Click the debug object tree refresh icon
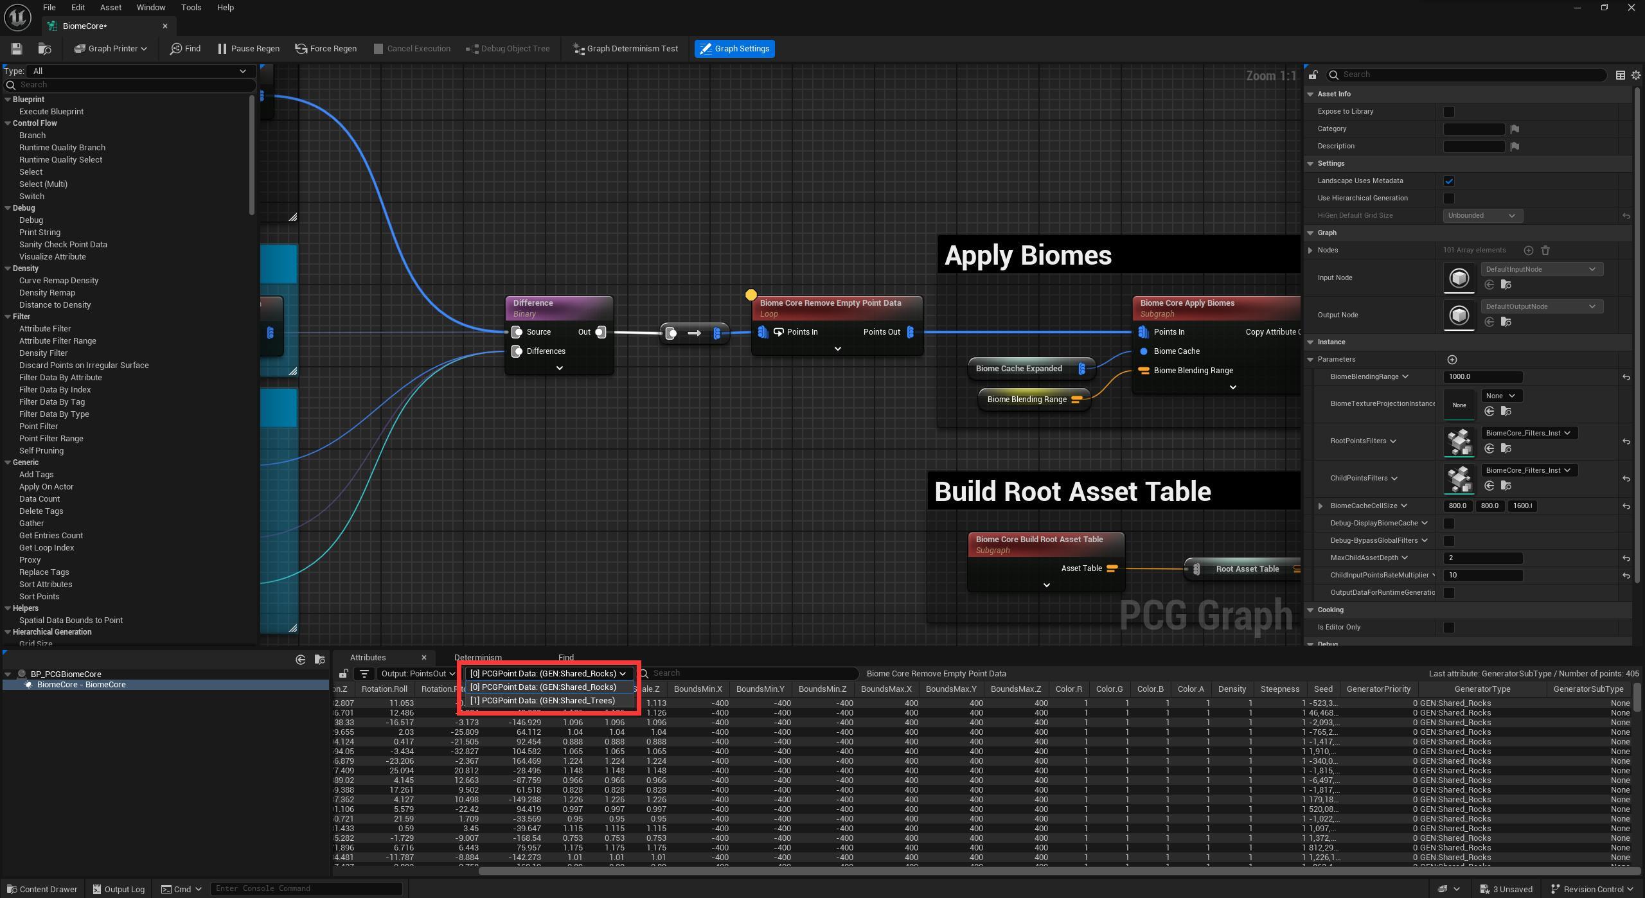Screen dimensions: 1645x898 (300, 660)
